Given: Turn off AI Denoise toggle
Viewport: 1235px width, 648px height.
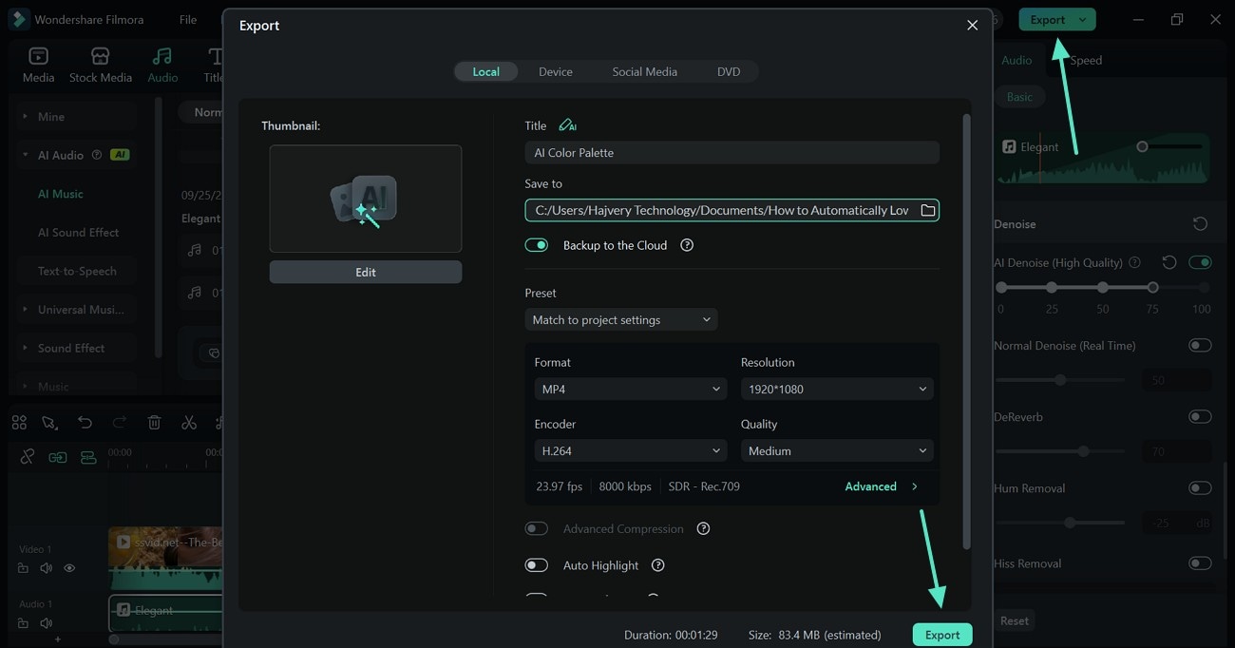Looking at the screenshot, I should [x=1200, y=262].
